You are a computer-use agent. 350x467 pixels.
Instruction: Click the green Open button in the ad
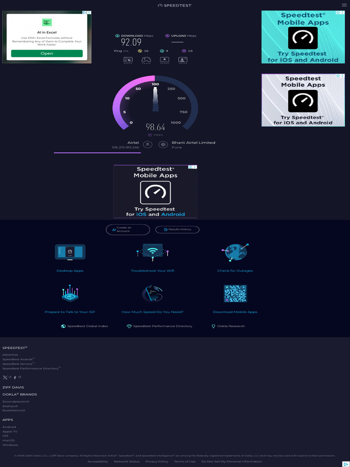pos(47,54)
